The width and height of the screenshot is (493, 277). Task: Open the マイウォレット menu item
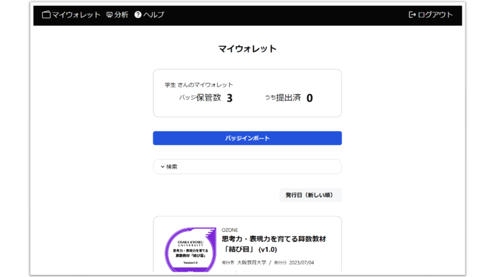pos(76,15)
